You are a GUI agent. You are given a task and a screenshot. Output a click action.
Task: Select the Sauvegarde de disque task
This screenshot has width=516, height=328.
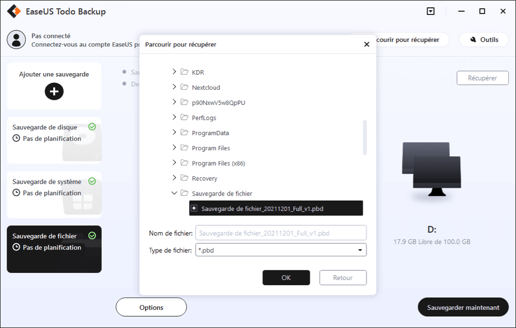(54, 140)
